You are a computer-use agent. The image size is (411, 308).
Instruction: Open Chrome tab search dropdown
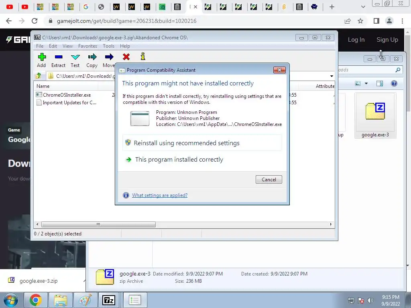point(363,7)
